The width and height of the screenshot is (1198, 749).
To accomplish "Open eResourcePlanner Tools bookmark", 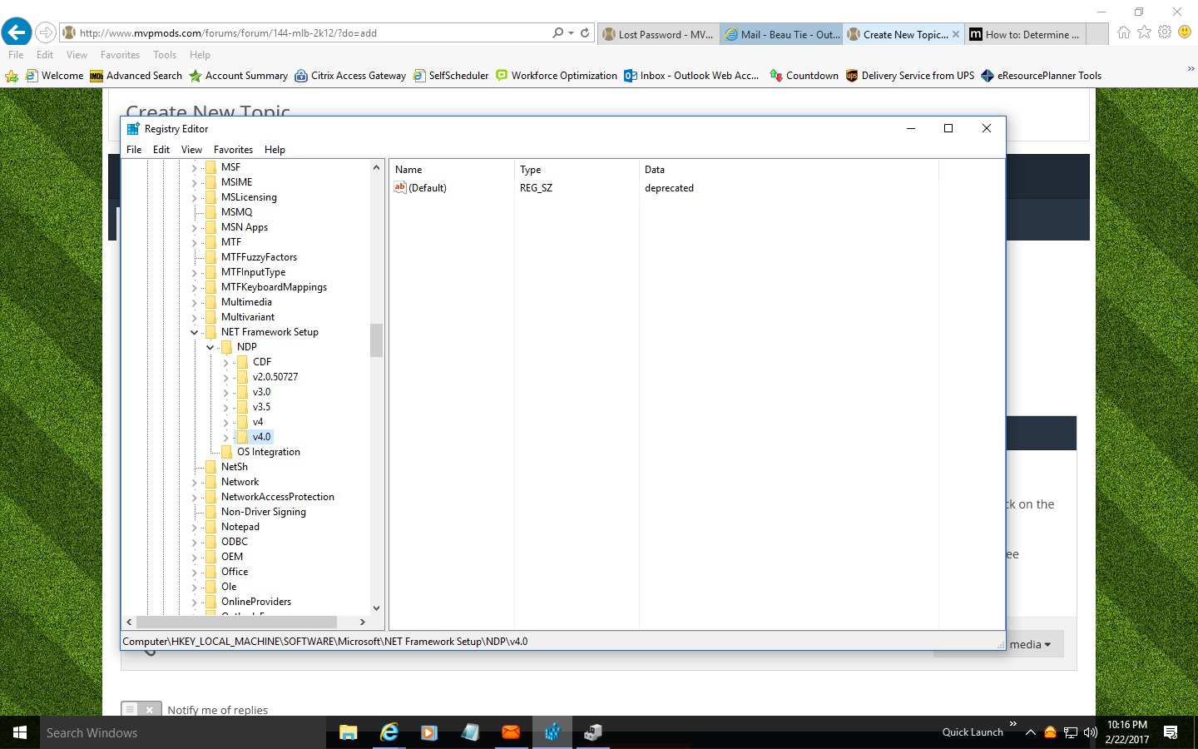I will 1041,76.
